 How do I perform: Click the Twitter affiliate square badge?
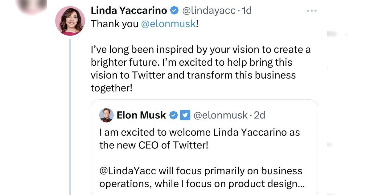tap(185, 115)
